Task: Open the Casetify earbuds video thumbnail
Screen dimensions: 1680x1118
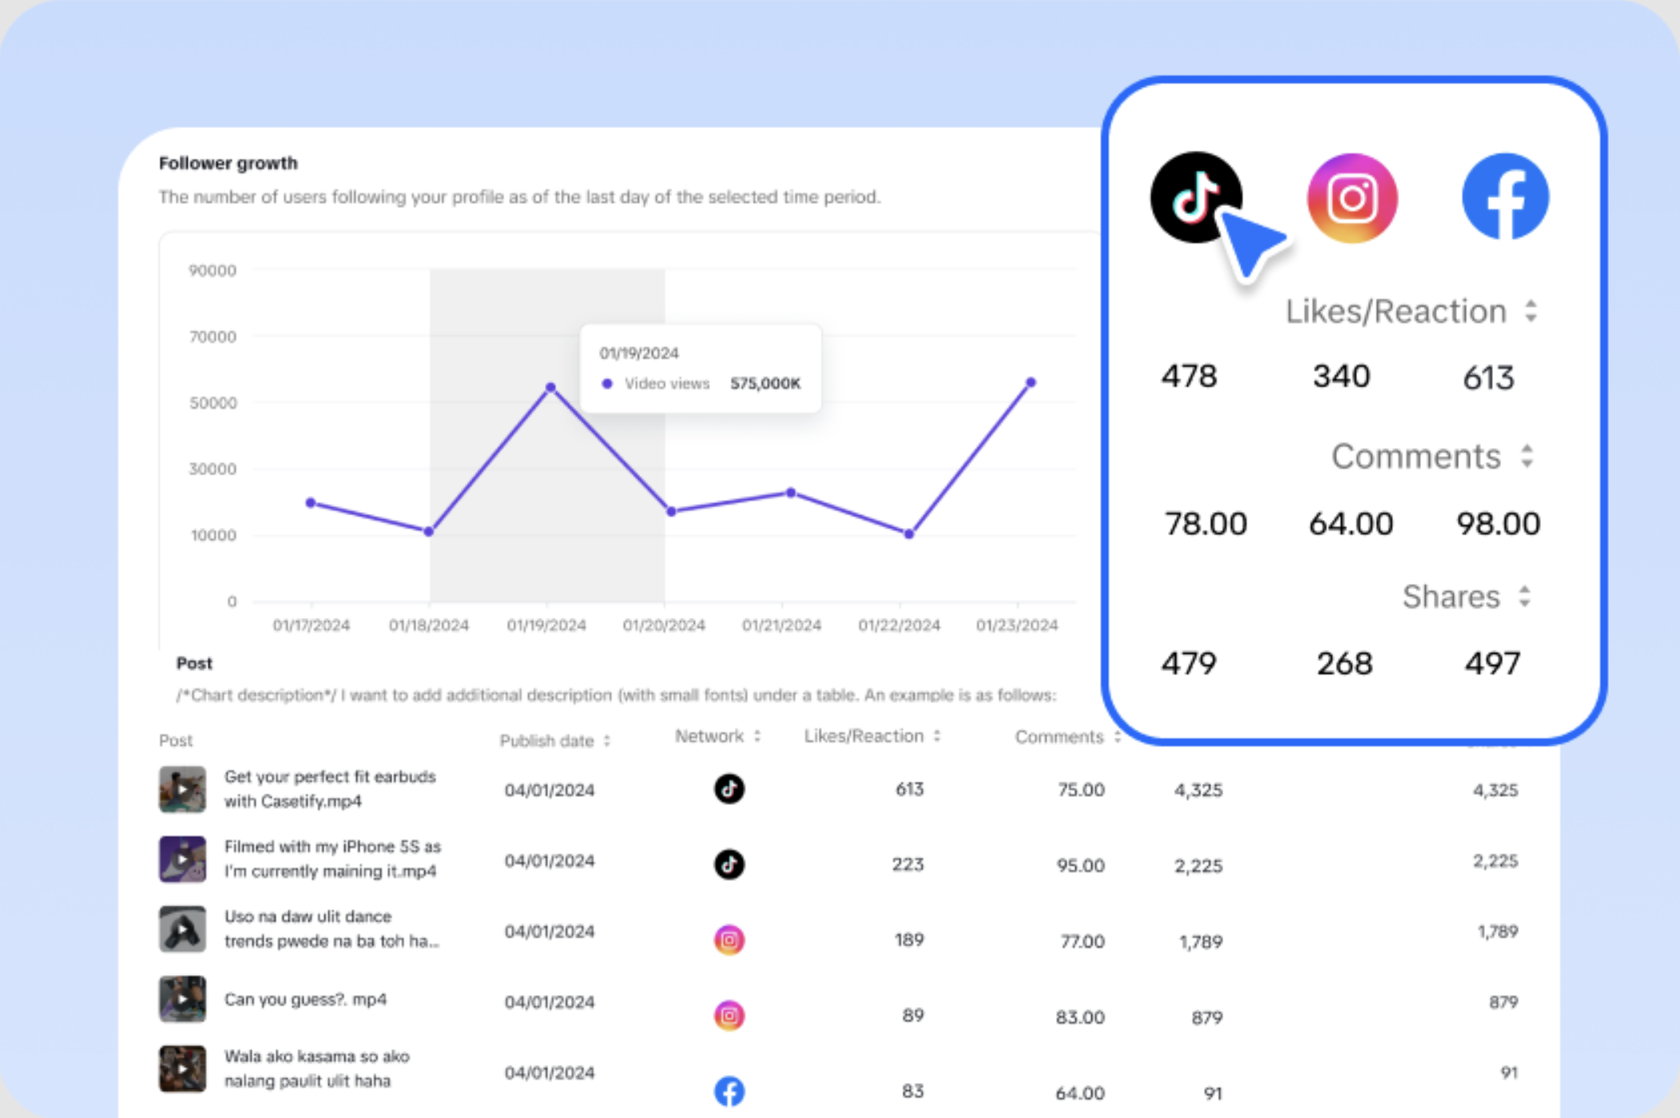Action: click(x=182, y=789)
